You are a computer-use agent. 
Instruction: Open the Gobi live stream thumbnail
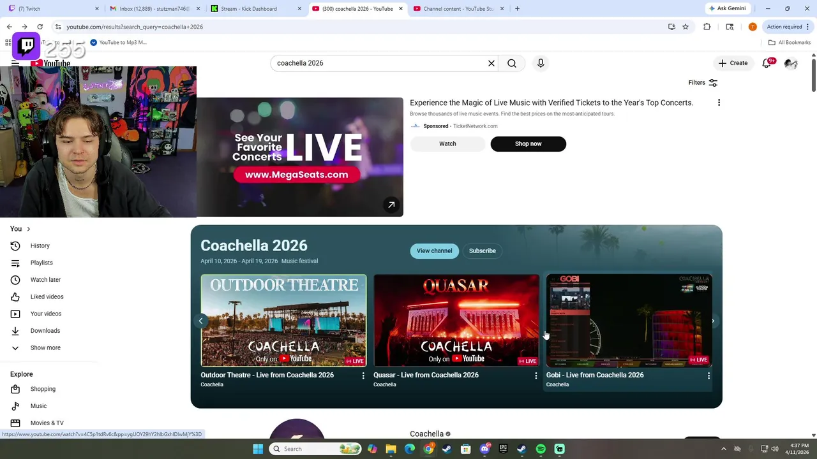pyautogui.click(x=629, y=321)
